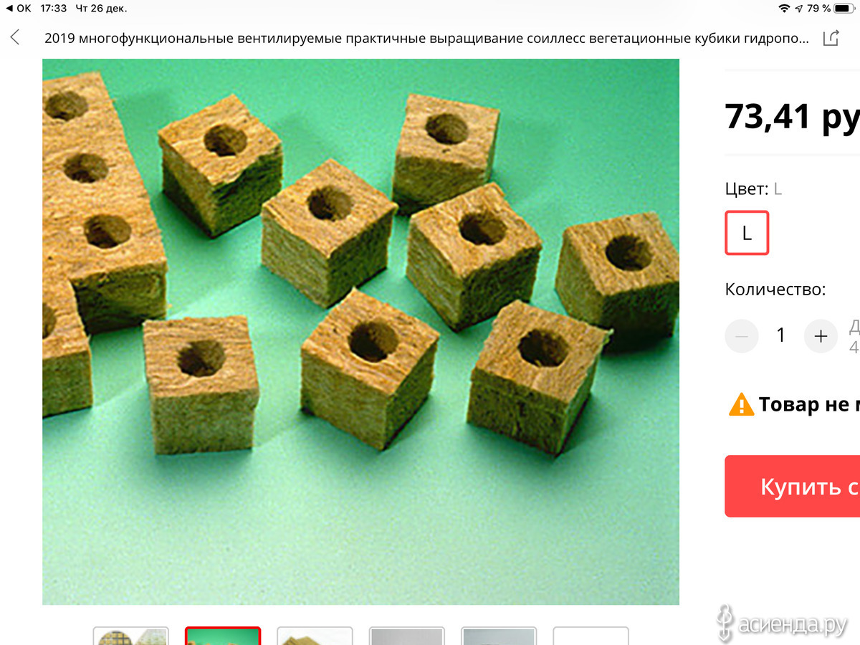The width and height of the screenshot is (860, 645).
Task: Select the L color option
Action: coord(747,233)
